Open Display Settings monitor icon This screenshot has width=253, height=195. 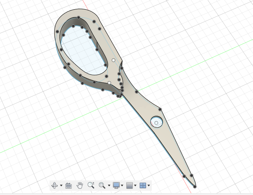pos(116,185)
